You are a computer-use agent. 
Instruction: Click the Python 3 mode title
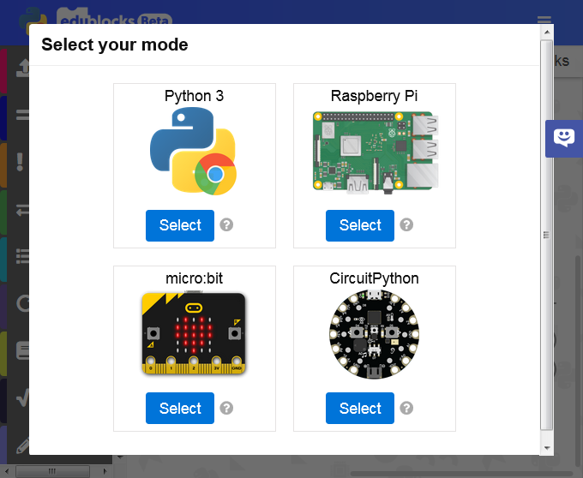(194, 95)
